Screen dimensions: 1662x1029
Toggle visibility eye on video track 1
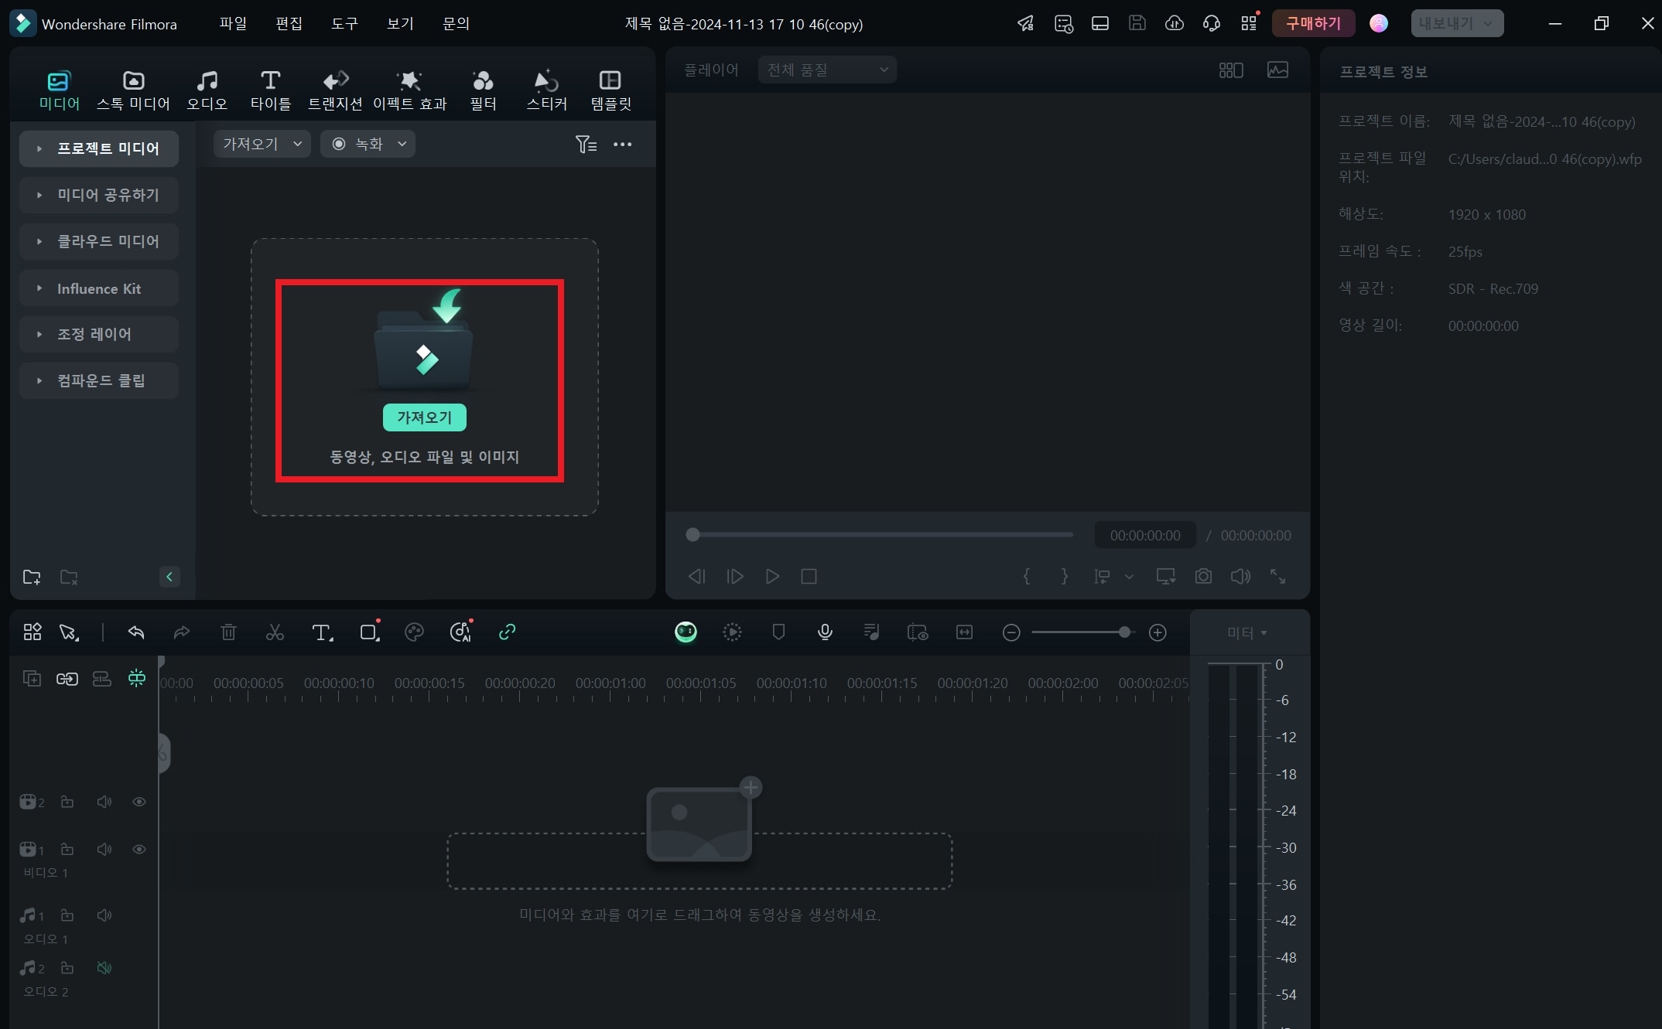point(139,850)
